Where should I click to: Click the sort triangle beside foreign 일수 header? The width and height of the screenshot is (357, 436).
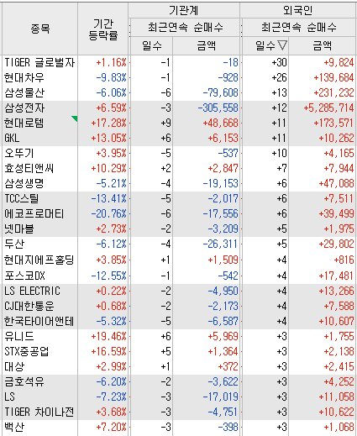pos(282,45)
